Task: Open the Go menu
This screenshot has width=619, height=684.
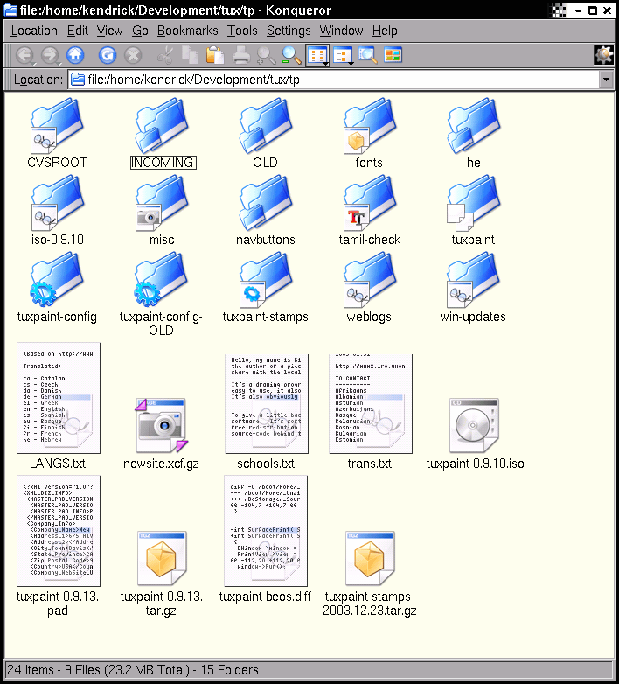Action: click(140, 31)
